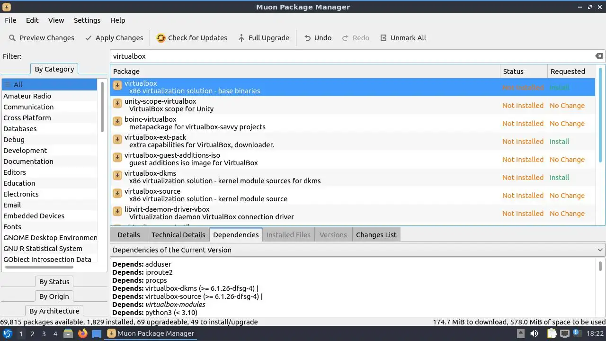This screenshot has width=606, height=341.
Task: Select the GNU R Statistical System category
Action: tap(49, 249)
